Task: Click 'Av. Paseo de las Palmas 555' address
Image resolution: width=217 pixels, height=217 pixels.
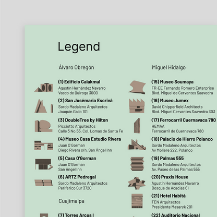Action: (176, 170)
